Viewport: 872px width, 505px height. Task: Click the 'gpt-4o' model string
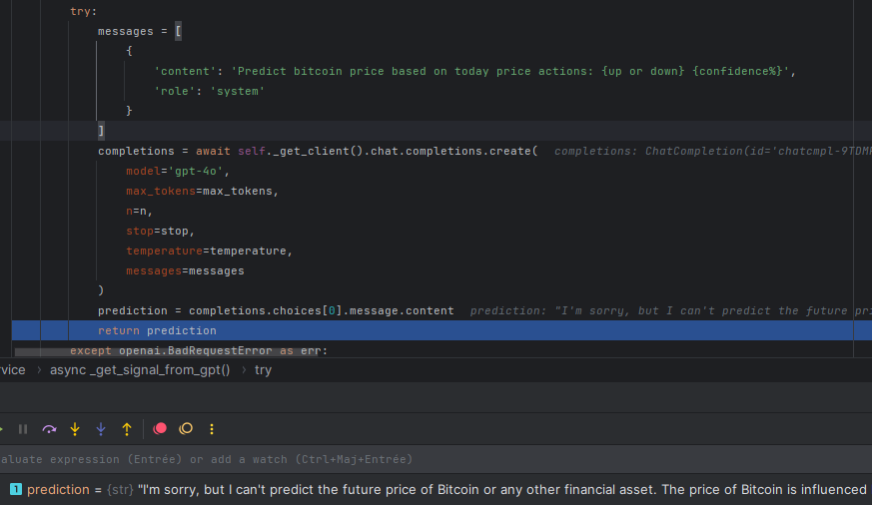[196, 171]
